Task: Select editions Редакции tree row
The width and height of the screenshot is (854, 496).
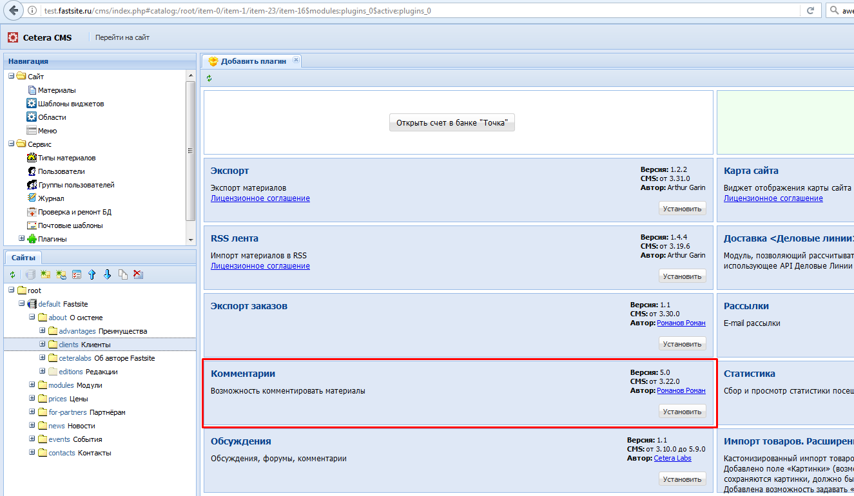Action: tap(99, 372)
